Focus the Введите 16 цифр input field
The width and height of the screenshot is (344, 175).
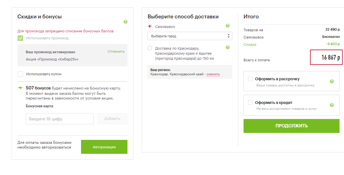(60, 119)
